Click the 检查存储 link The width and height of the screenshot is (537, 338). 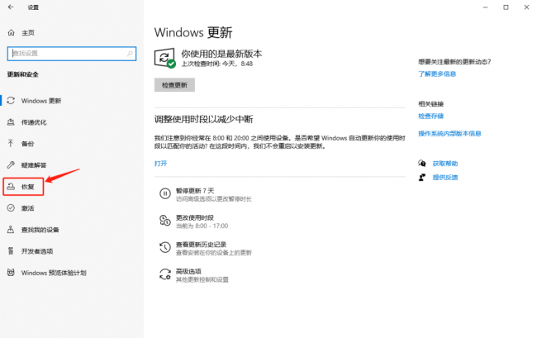point(430,116)
